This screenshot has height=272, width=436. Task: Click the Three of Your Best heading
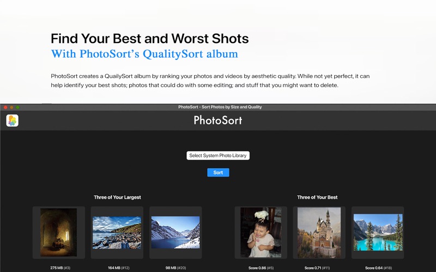tap(317, 197)
